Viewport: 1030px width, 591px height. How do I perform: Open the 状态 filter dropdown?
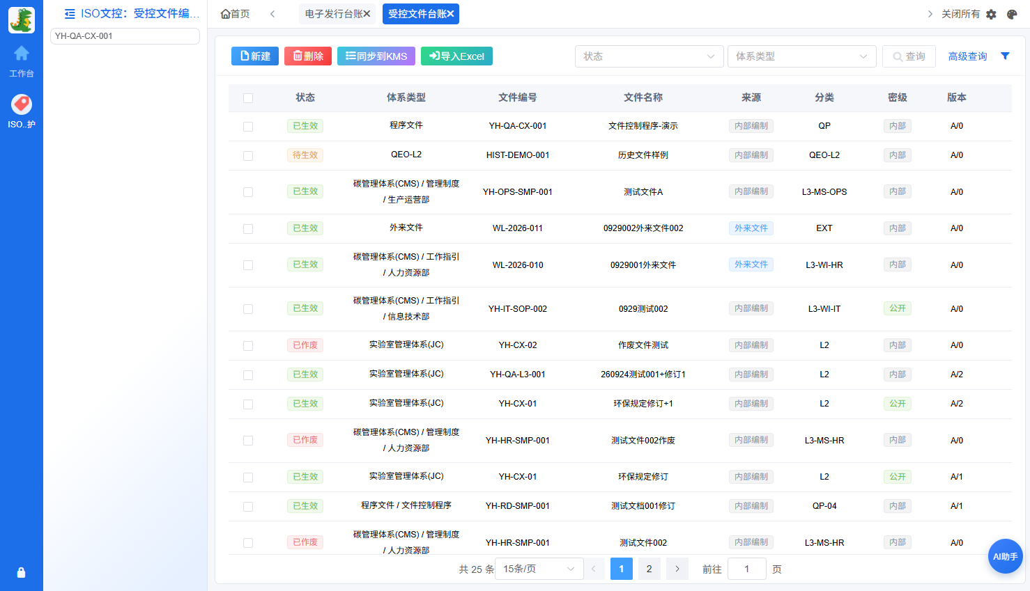pos(649,56)
